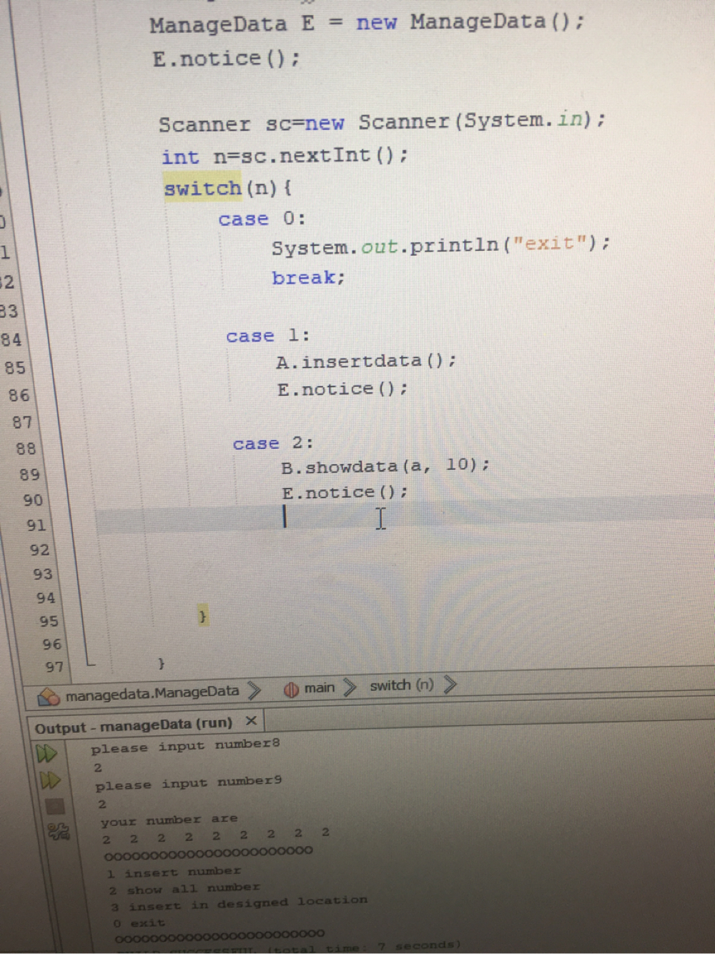The width and height of the screenshot is (715, 954).
Task: Select the switch (n) breadcrumb label
Action: click(x=402, y=685)
